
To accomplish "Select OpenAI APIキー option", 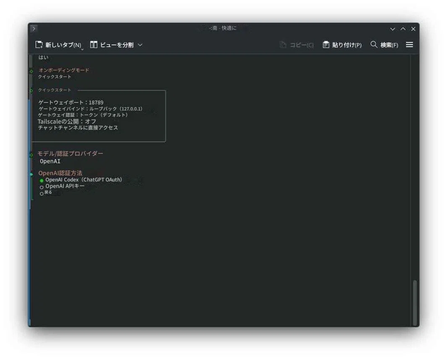I will pos(62,186).
